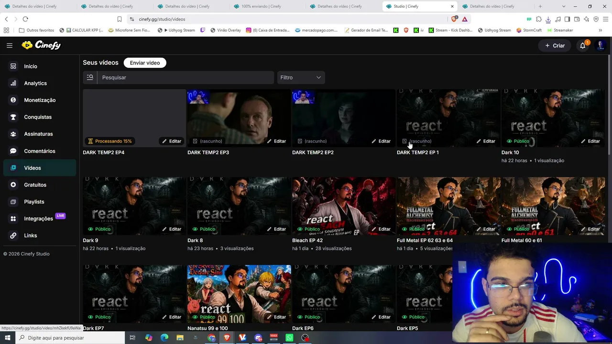Show more bookmarks chevron
612x344 pixels.
tap(601, 30)
